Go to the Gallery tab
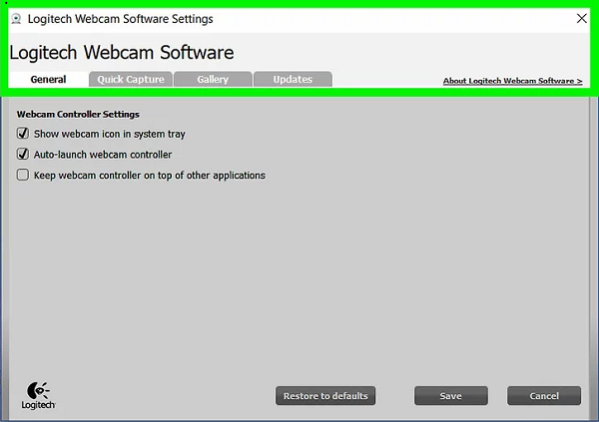599x422 pixels. [x=213, y=80]
